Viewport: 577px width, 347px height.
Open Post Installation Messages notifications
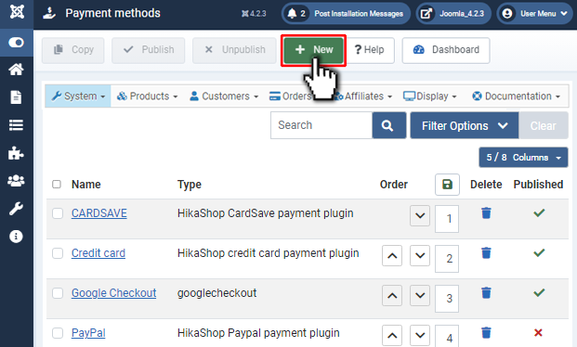(x=346, y=14)
